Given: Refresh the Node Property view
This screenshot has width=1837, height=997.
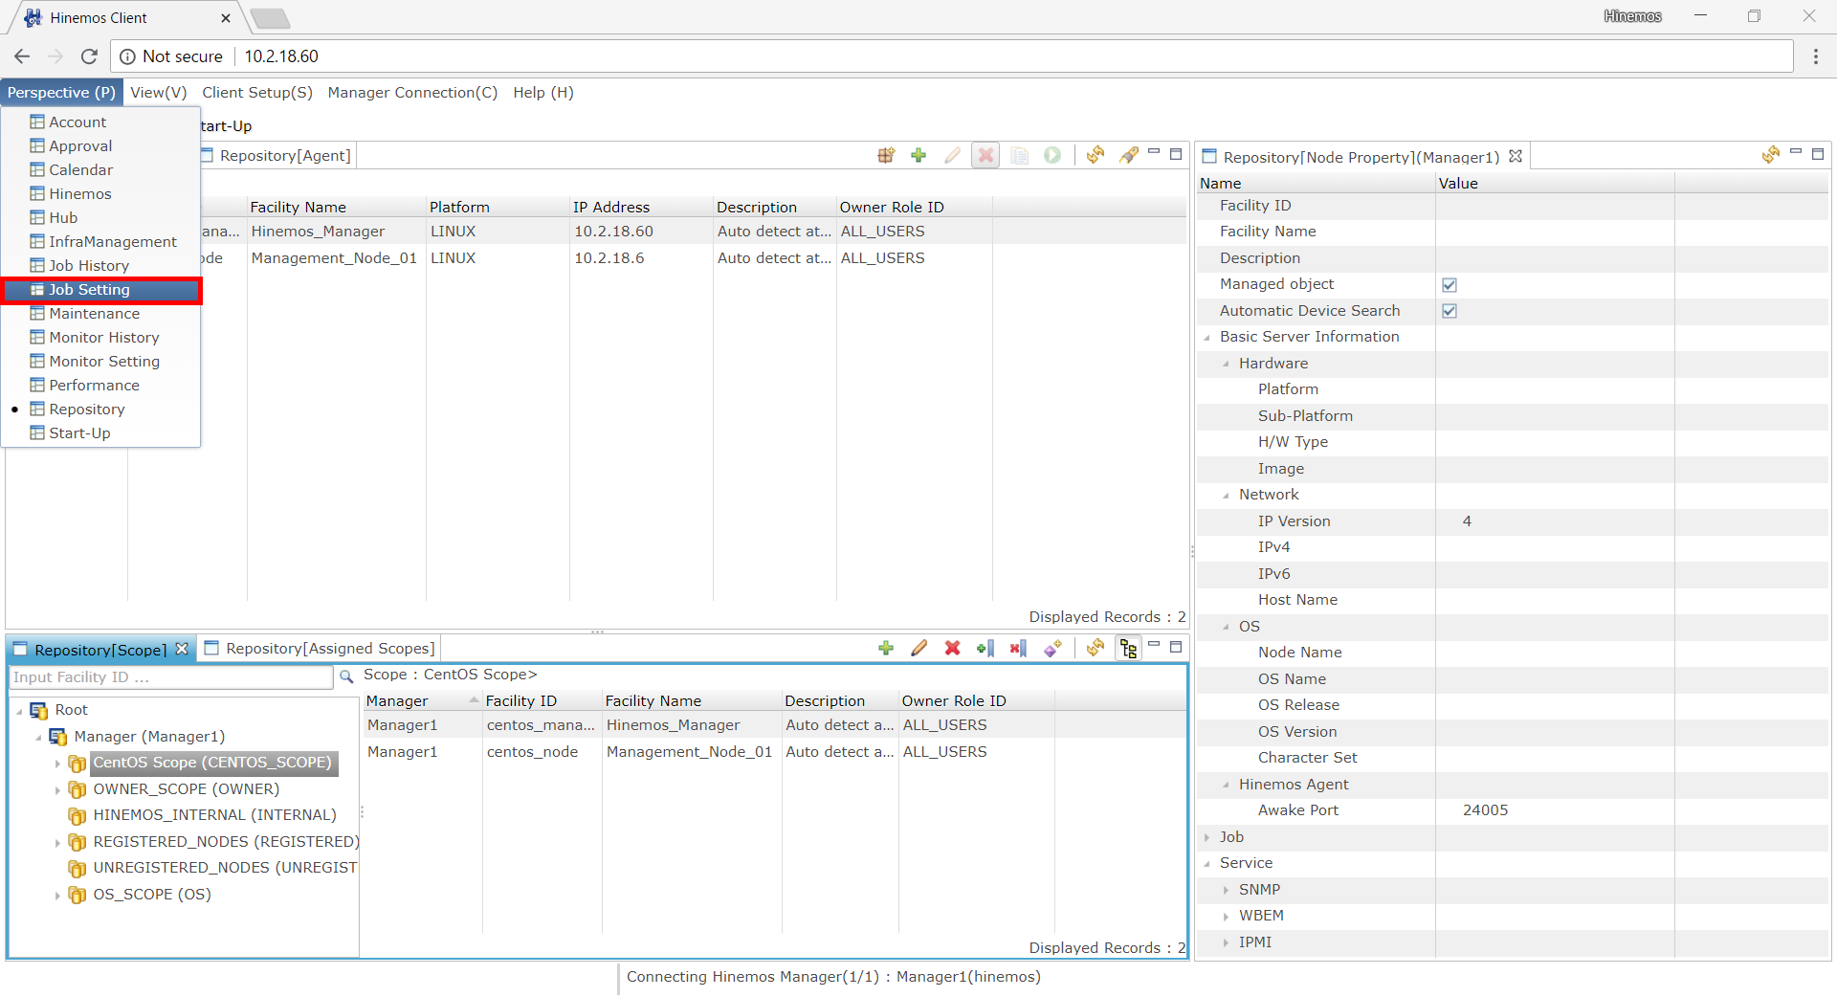Looking at the screenshot, I should tap(1771, 155).
